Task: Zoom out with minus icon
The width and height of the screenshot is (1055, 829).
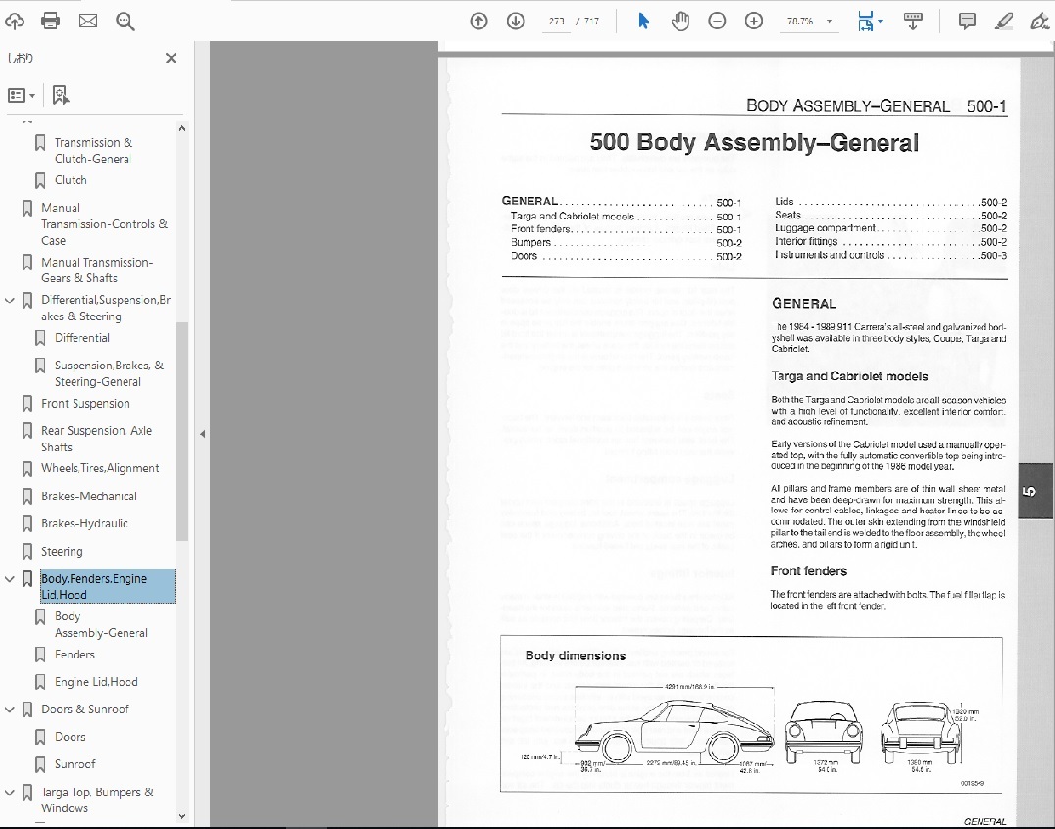Action: pyautogui.click(x=718, y=22)
